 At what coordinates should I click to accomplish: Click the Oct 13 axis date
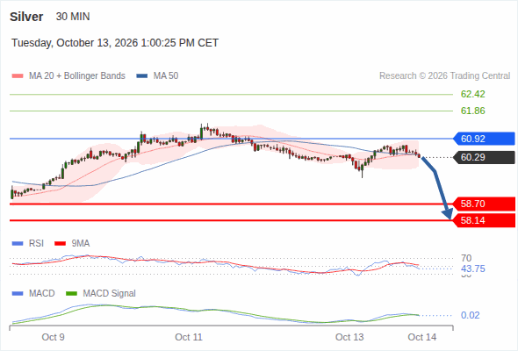pyautogui.click(x=349, y=337)
